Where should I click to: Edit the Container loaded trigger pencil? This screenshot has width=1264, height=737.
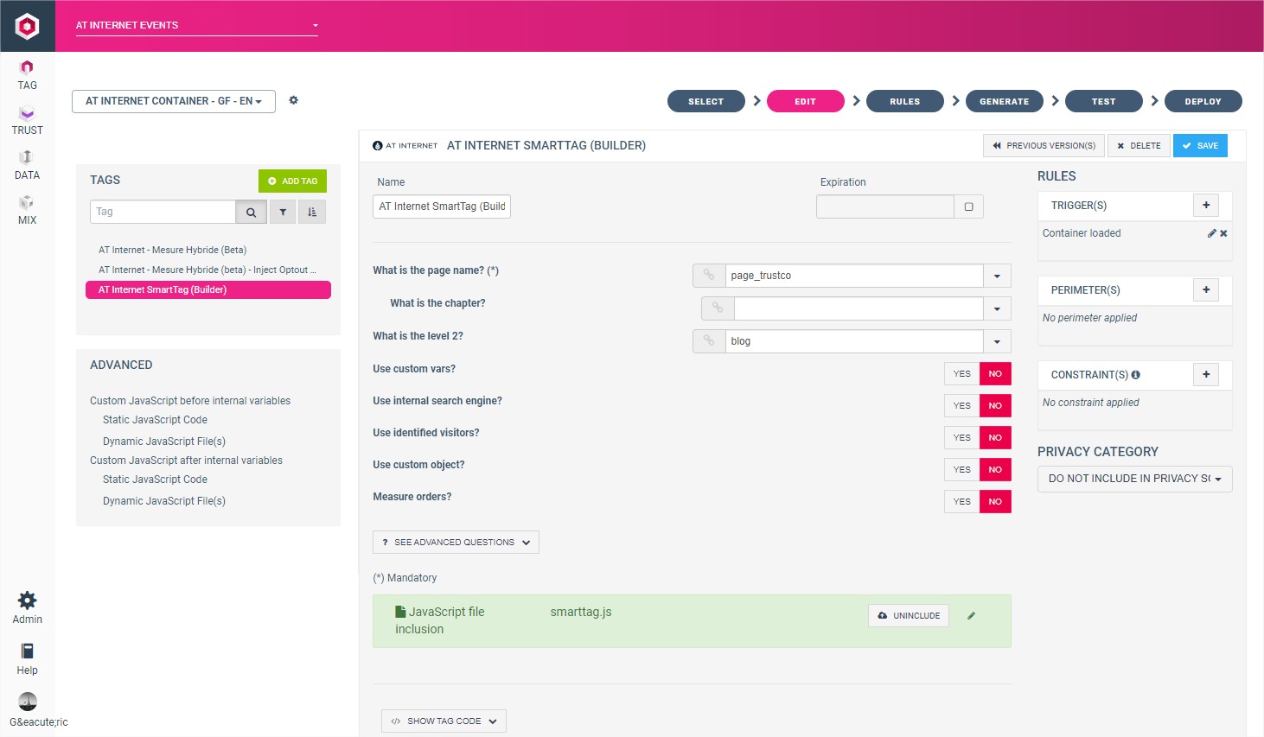coord(1212,233)
